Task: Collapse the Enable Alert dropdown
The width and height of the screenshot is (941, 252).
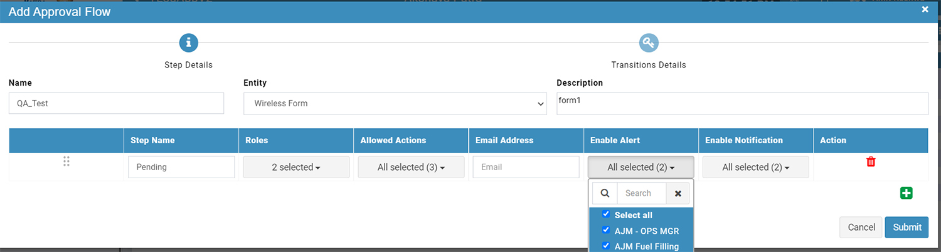Action: pyautogui.click(x=641, y=167)
